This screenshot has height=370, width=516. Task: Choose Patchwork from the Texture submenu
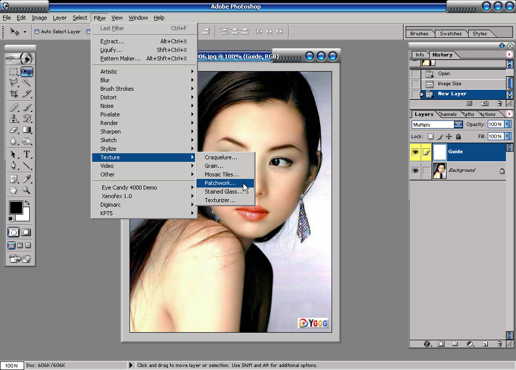[225, 183]
